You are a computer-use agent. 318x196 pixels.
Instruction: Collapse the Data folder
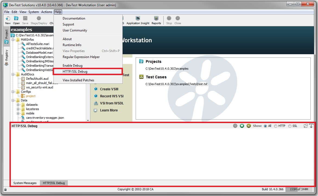pyautogui.click(x=13, y=100)
